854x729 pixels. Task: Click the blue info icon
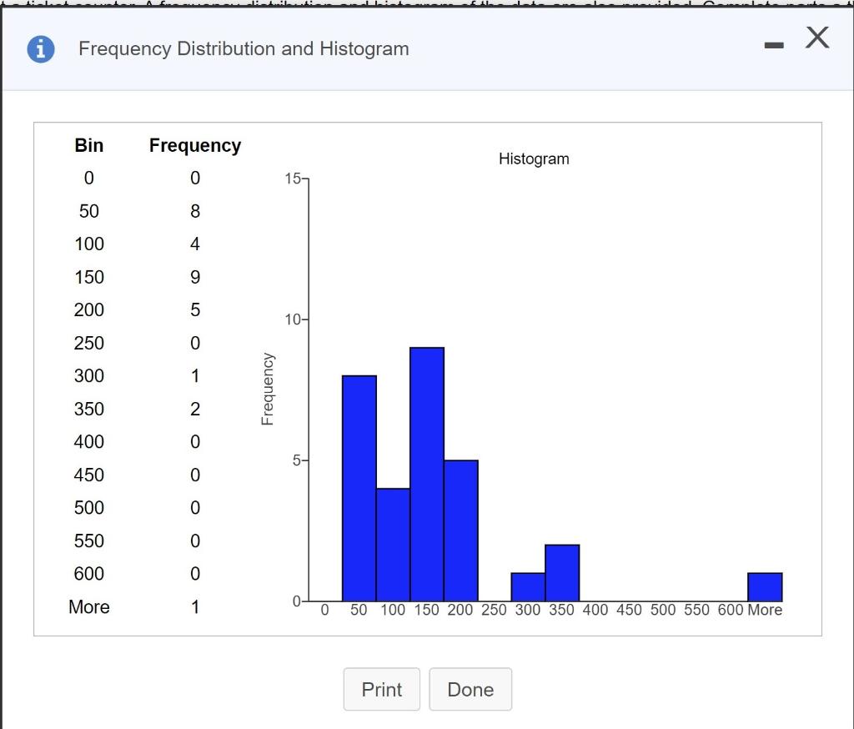40,49
